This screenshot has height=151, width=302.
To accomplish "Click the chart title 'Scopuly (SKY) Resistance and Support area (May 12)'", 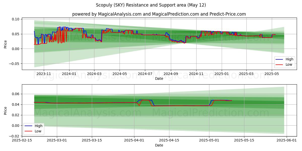I will (151, 5).
